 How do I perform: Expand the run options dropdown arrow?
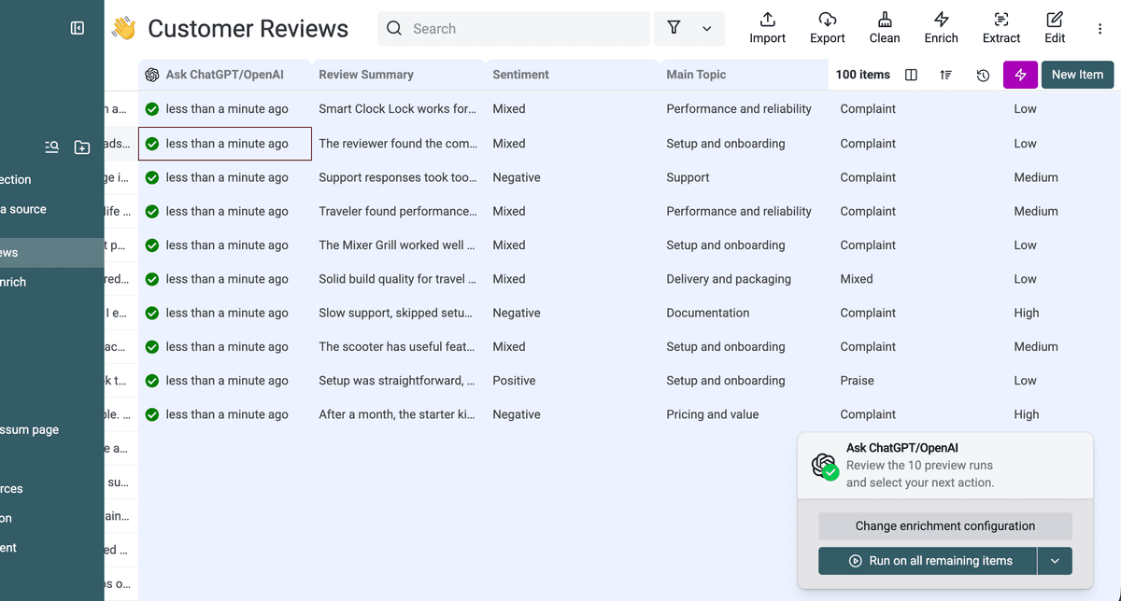[1055, 561]
